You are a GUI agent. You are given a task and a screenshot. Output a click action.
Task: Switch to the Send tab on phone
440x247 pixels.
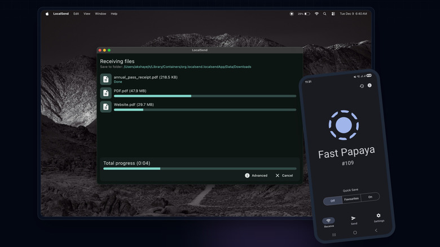coord(354,220)
